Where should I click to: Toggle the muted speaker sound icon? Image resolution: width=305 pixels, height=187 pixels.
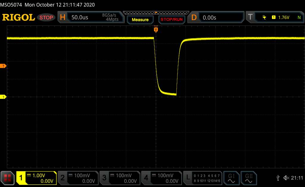pos(286,178)
